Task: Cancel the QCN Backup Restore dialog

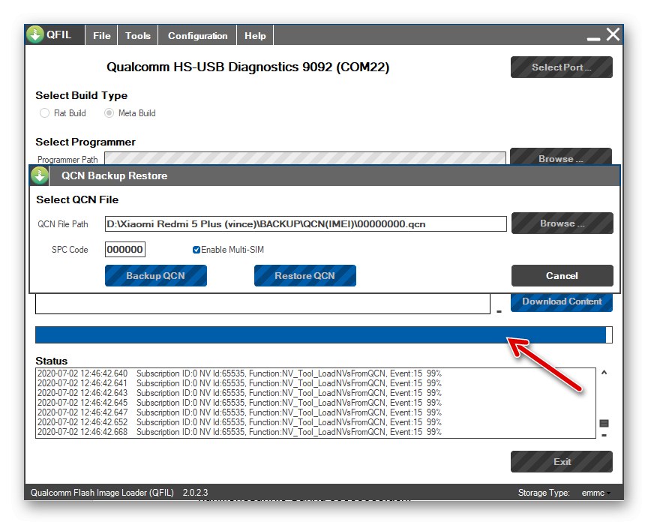Action: coord(562,276)
